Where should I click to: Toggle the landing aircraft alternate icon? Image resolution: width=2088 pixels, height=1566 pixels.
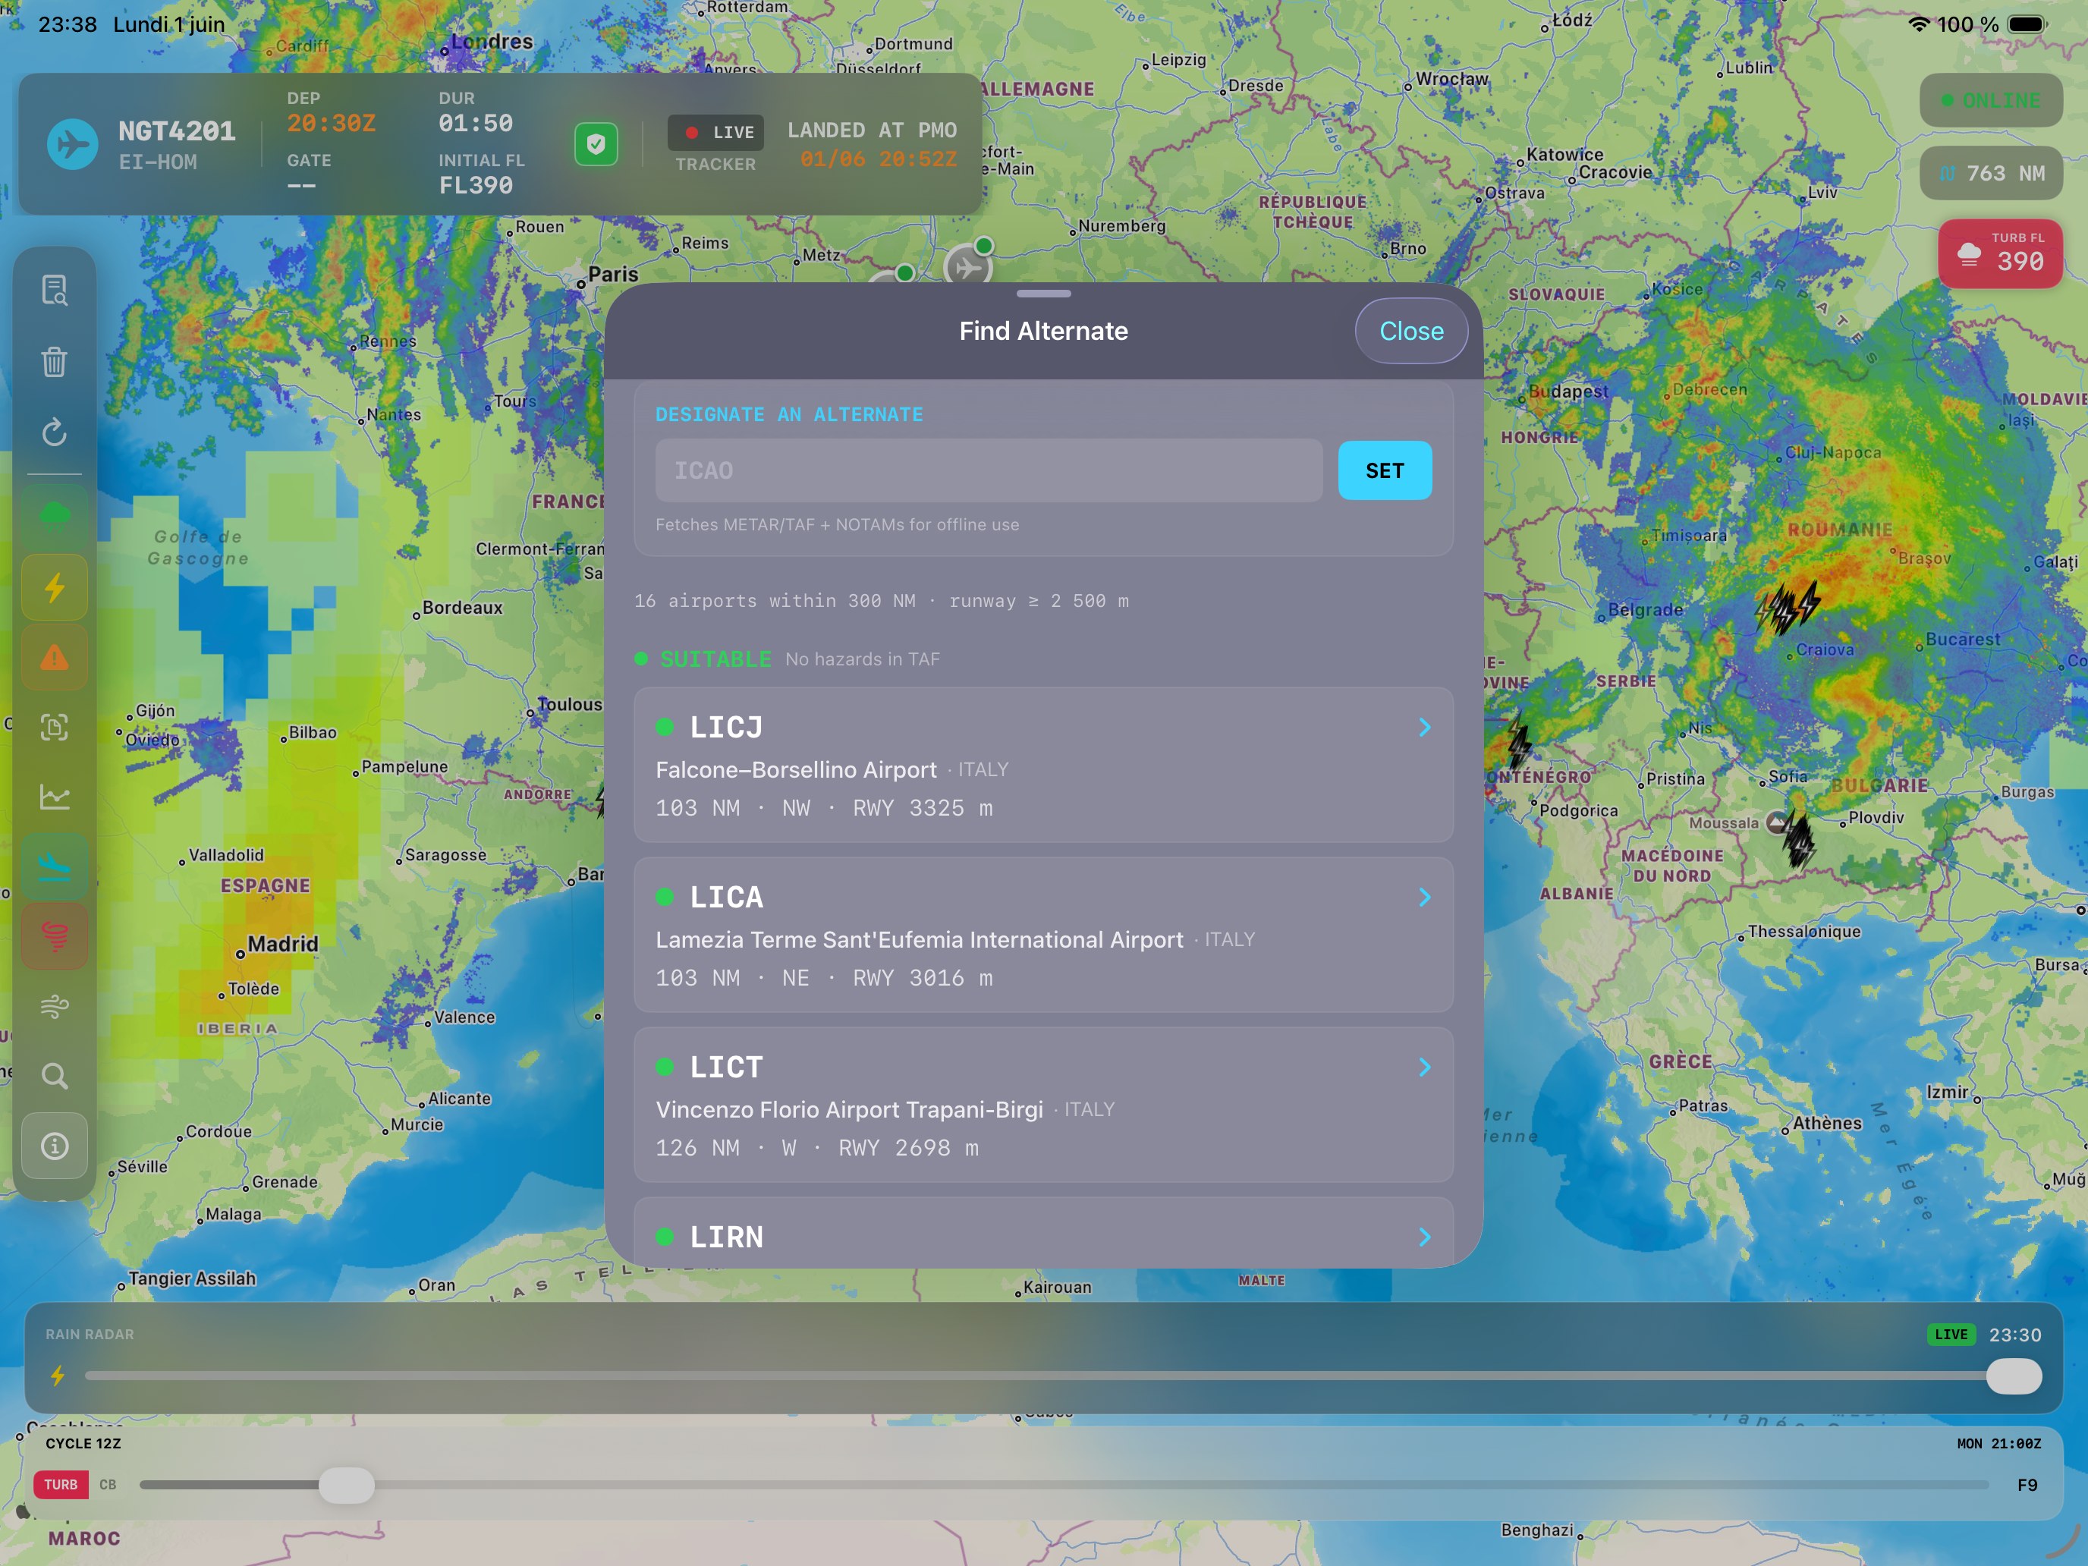click(55, 866)
